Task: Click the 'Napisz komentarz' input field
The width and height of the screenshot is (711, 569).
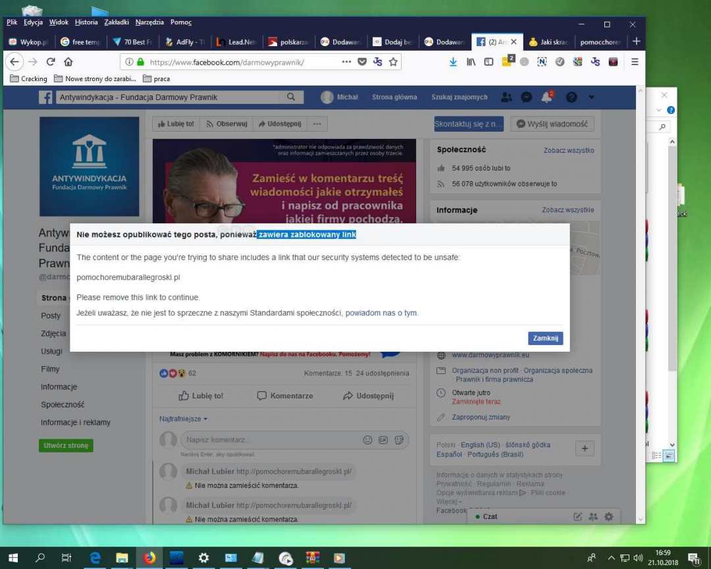Action: [270, 440]
